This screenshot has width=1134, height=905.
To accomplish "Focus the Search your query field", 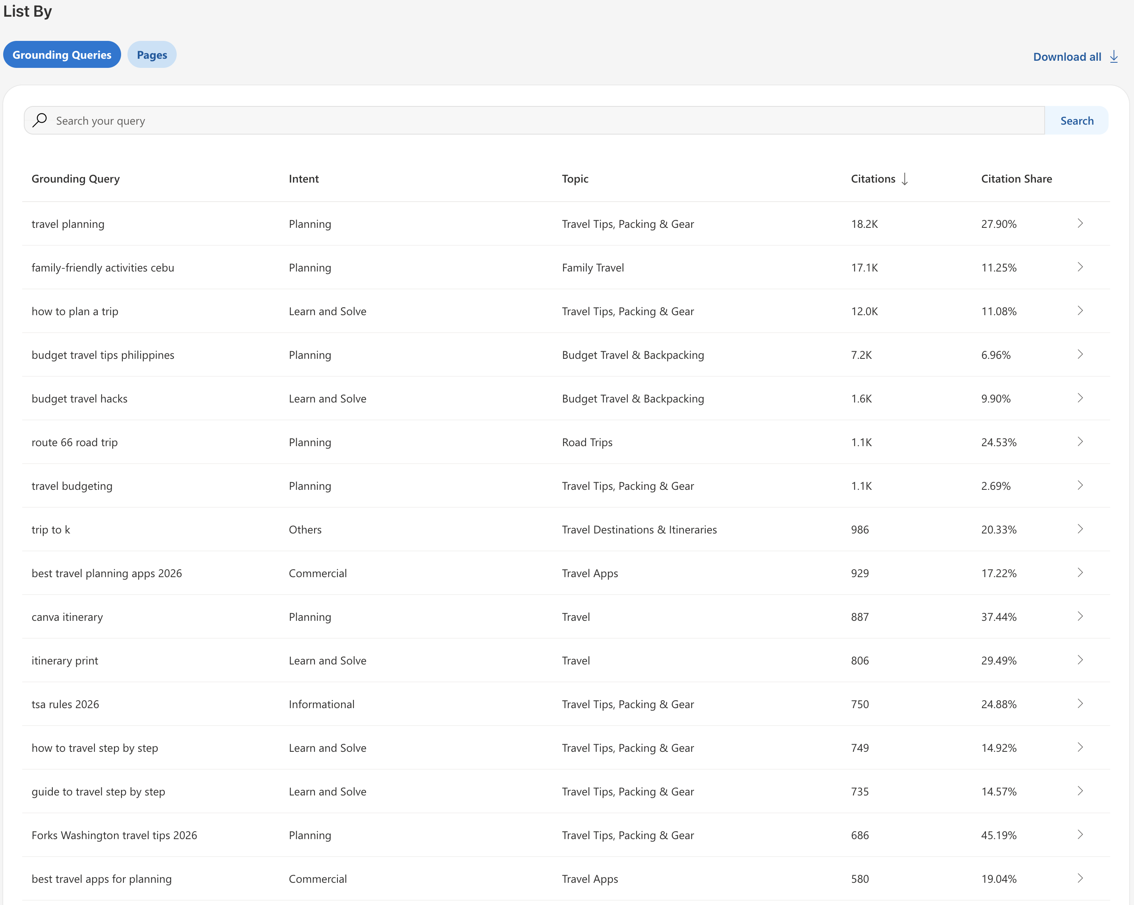I will tap(534, 120).
